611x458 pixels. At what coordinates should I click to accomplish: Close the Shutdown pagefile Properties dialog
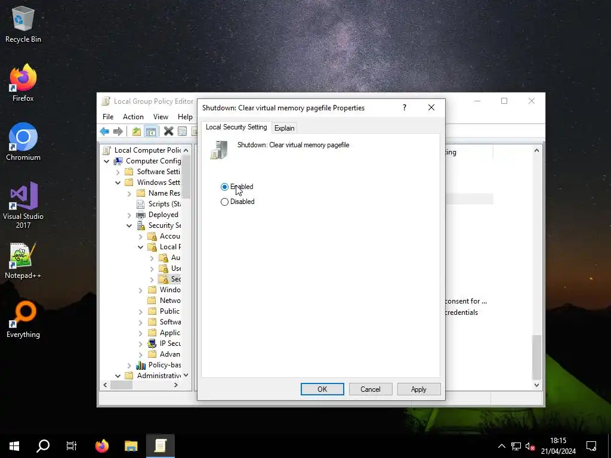(431, 107)
